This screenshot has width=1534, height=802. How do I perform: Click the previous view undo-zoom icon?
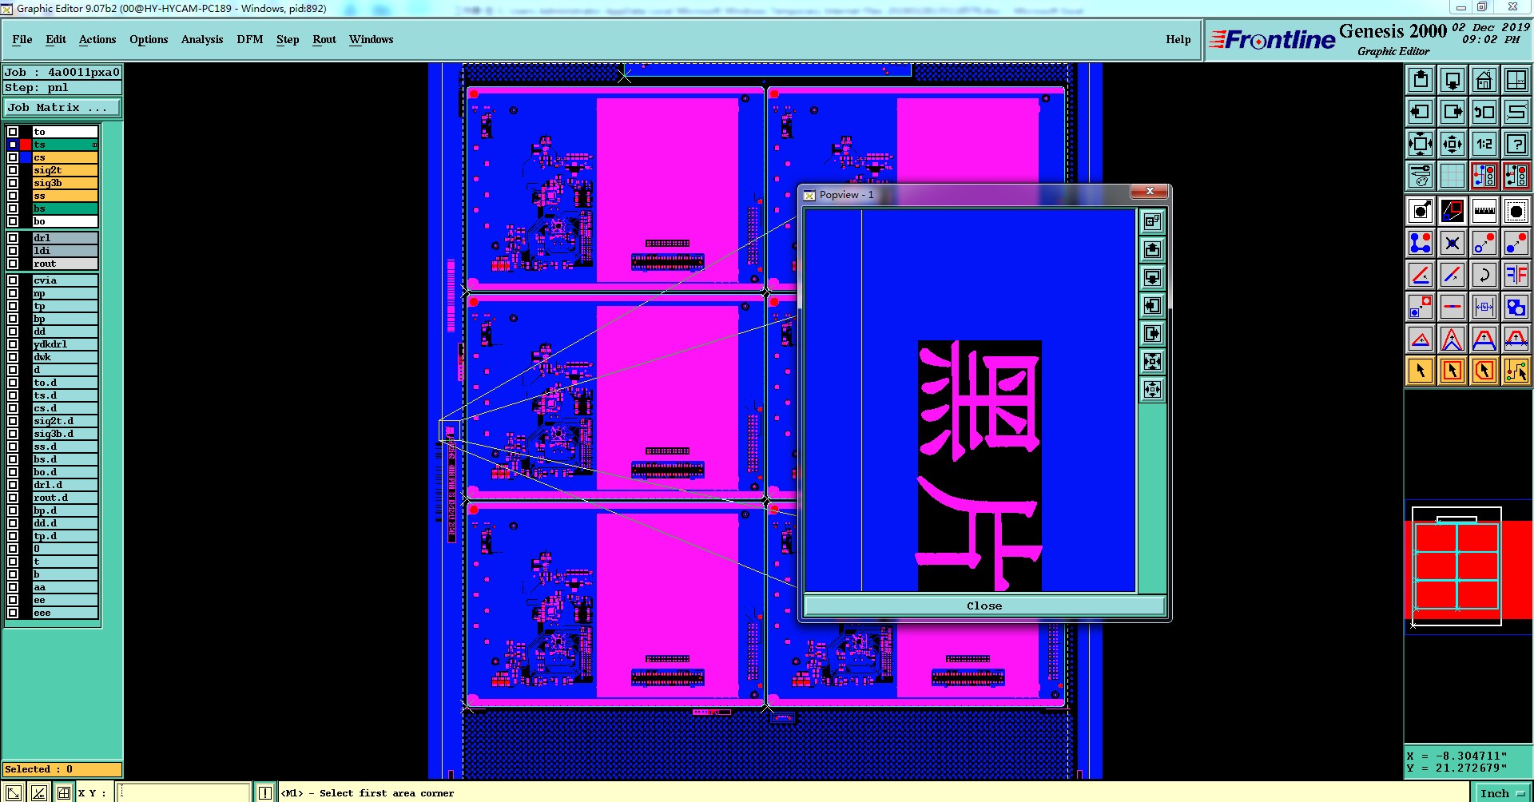pos(1484,112)
